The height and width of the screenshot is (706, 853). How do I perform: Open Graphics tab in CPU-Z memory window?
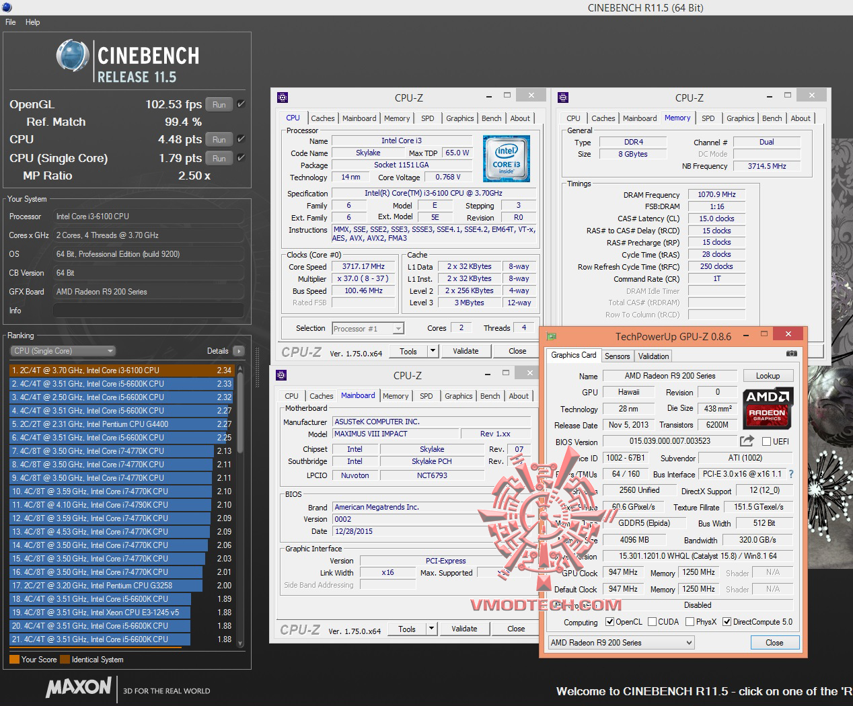click(741, 118)
